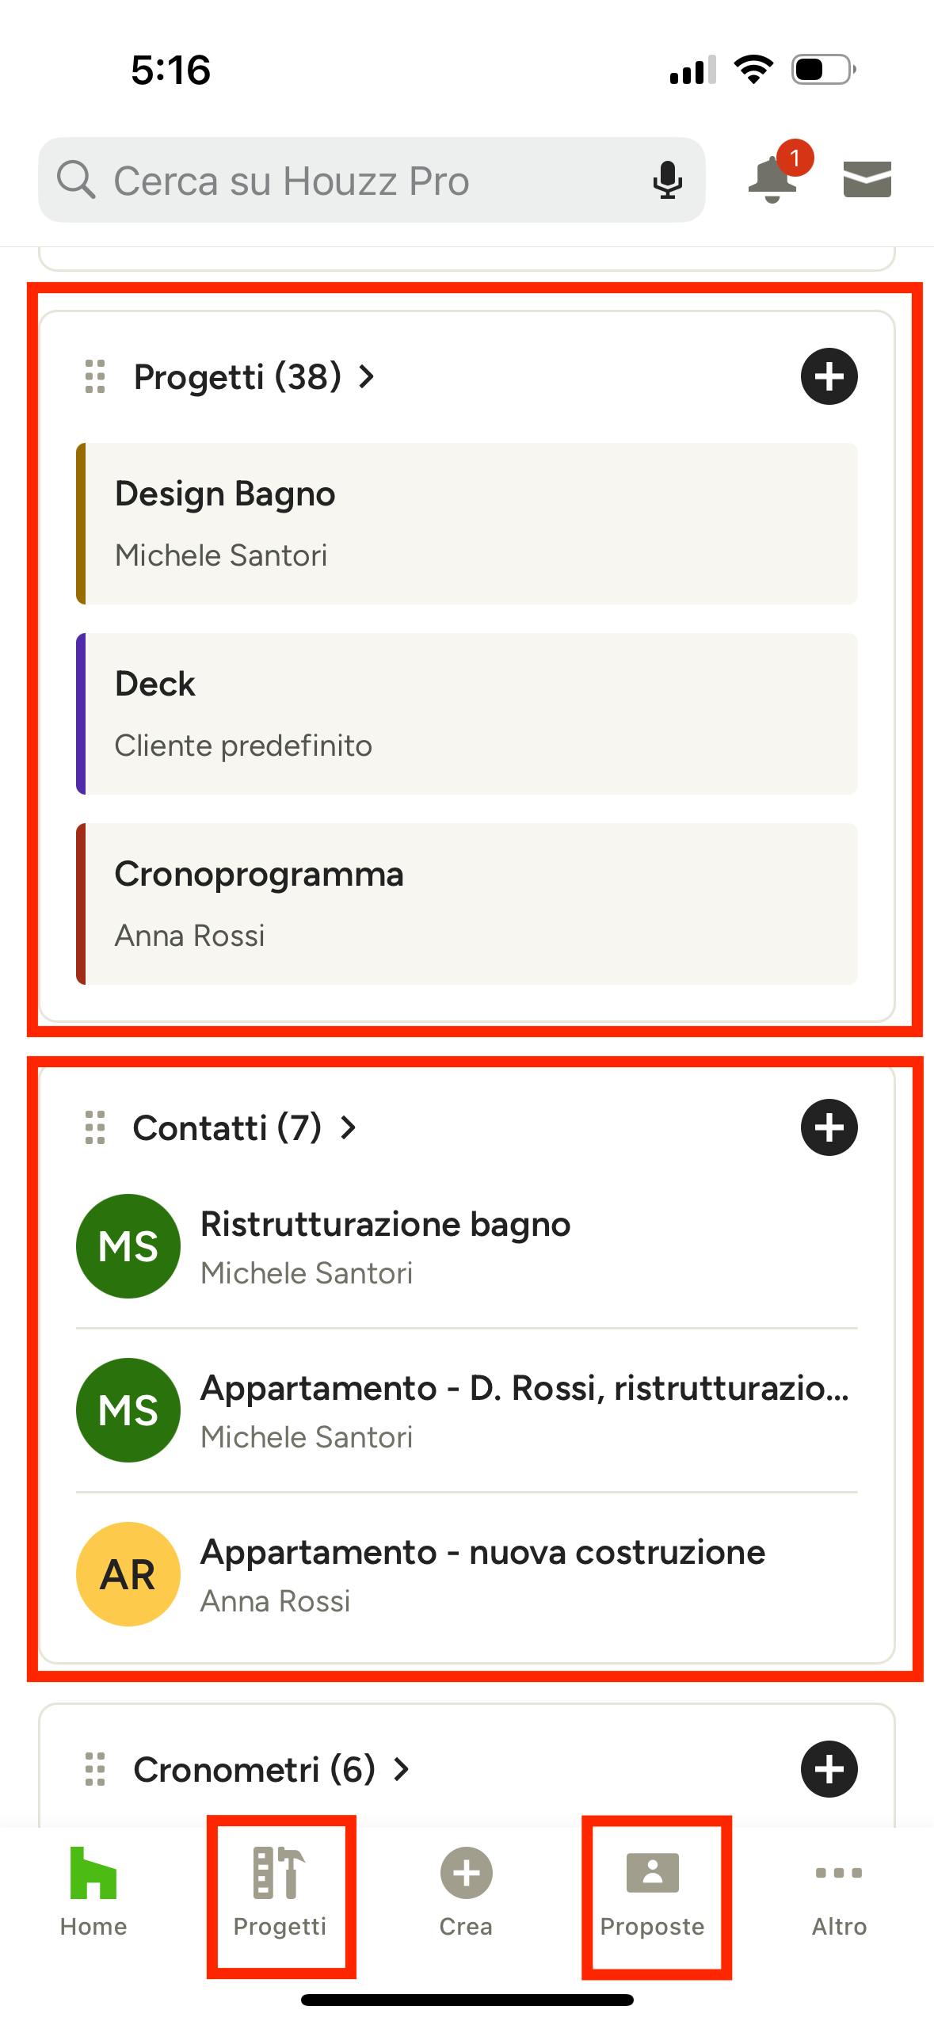Switch to the Progetti tab
Viewport: 934px width, 2025px height.
click(280, 1893)
